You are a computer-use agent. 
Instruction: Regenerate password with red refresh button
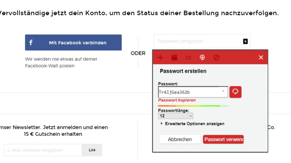[x=235, y=92]
